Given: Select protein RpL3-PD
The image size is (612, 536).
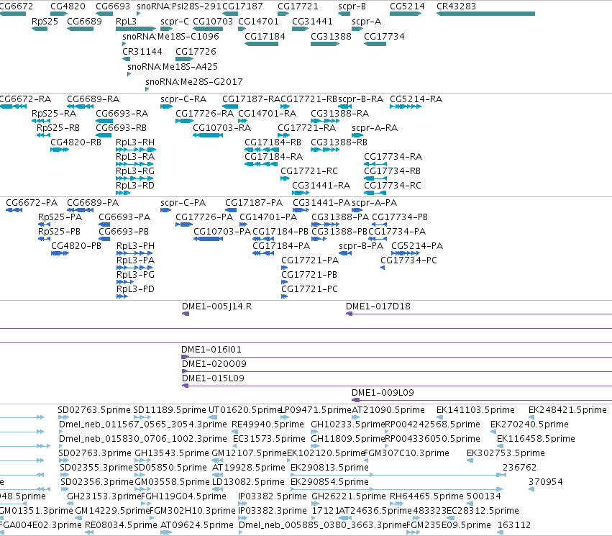Looking at the screenshot, I should pyautogui.click(x=135, y=289).
